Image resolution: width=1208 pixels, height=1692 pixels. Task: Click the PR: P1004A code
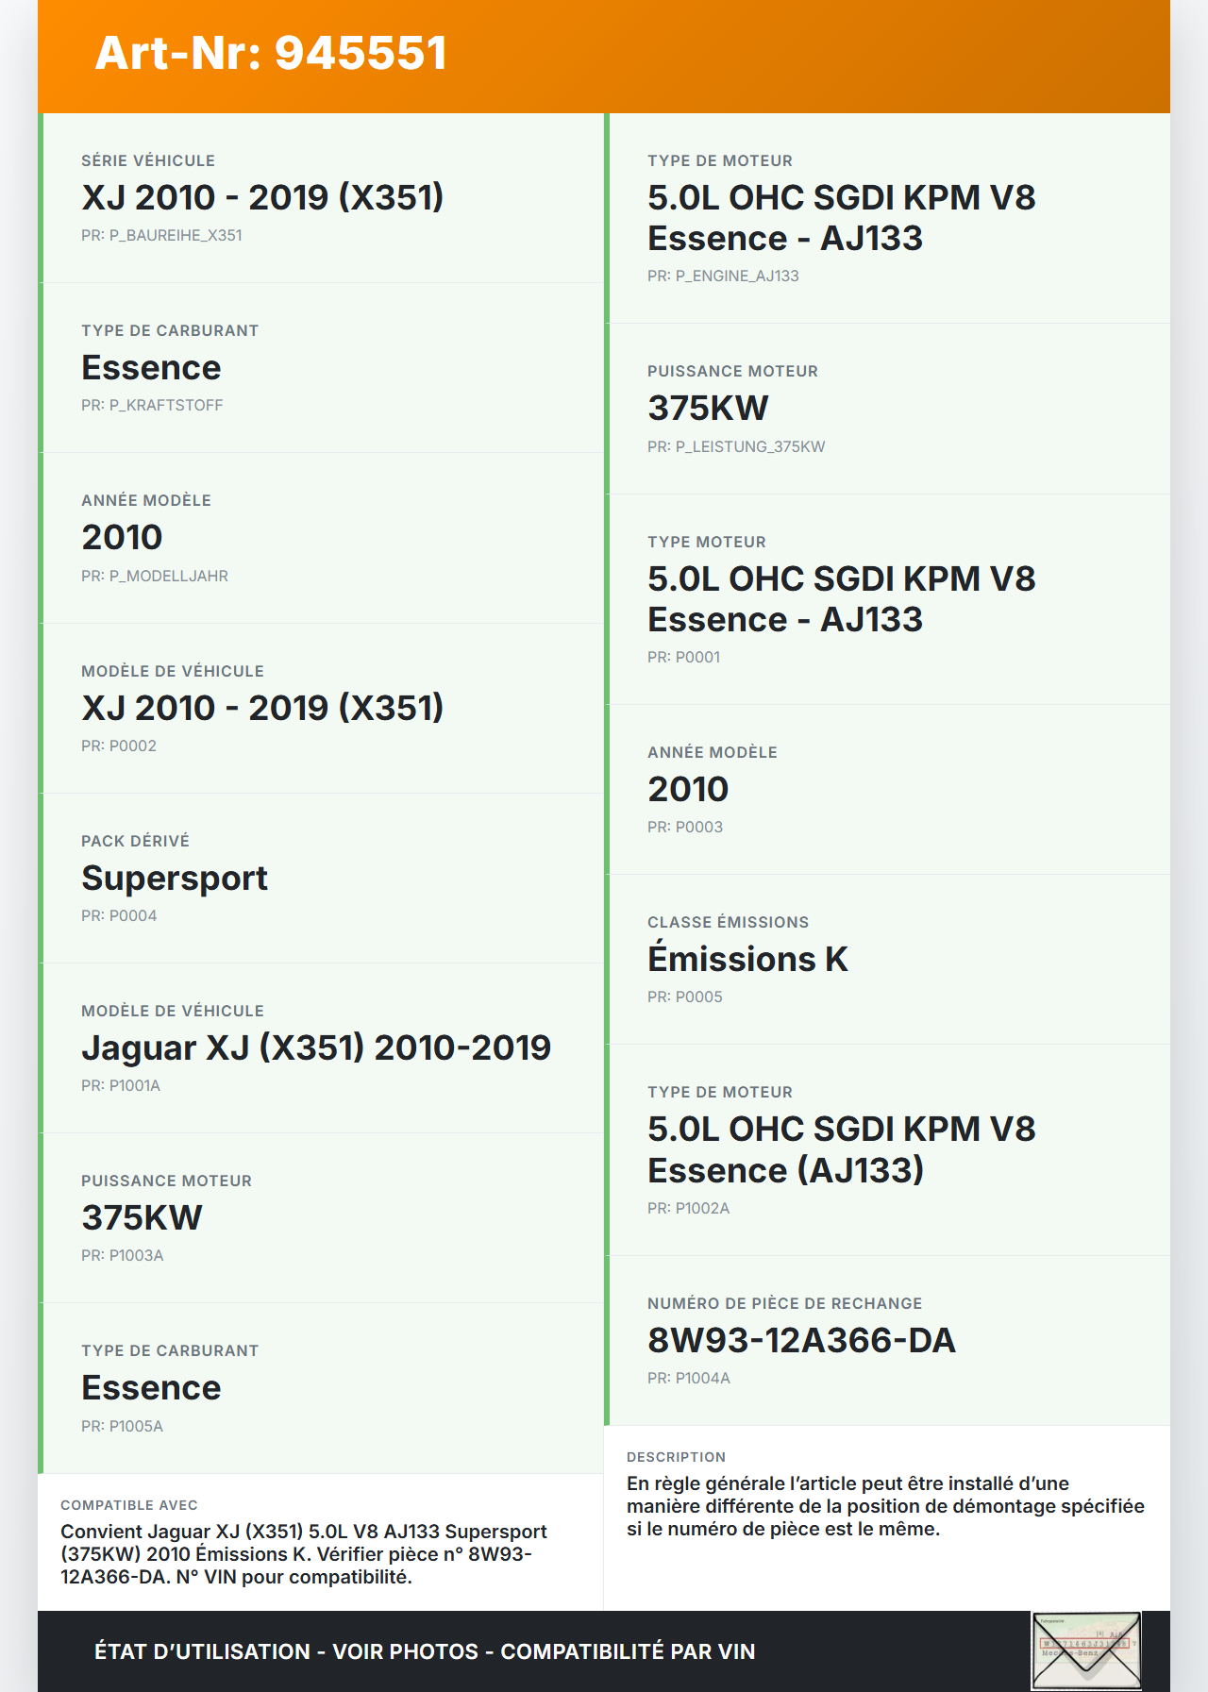click(689, 1379)
